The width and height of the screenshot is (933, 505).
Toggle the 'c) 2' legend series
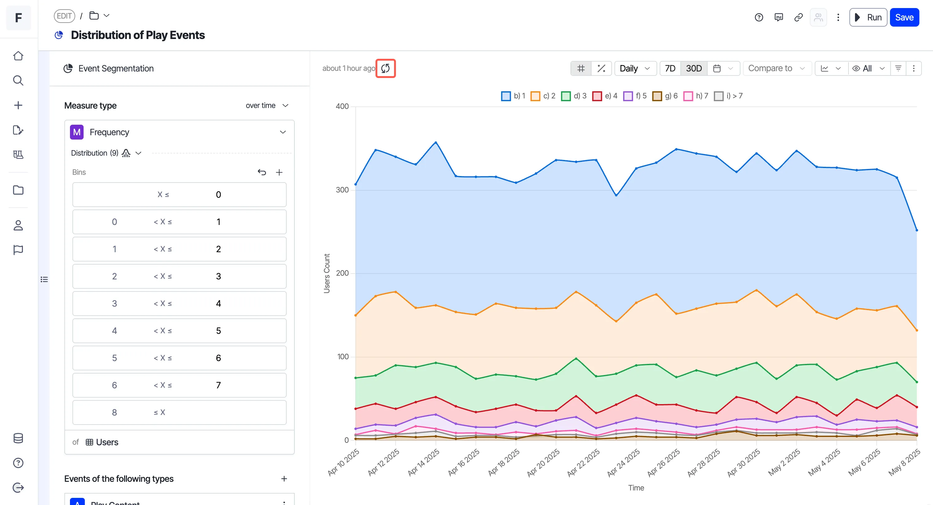[543, 96]
